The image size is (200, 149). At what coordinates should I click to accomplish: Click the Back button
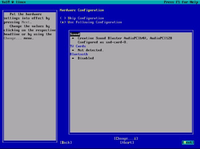66,143
